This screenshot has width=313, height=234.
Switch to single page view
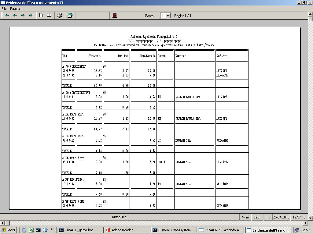pos(41,15)
